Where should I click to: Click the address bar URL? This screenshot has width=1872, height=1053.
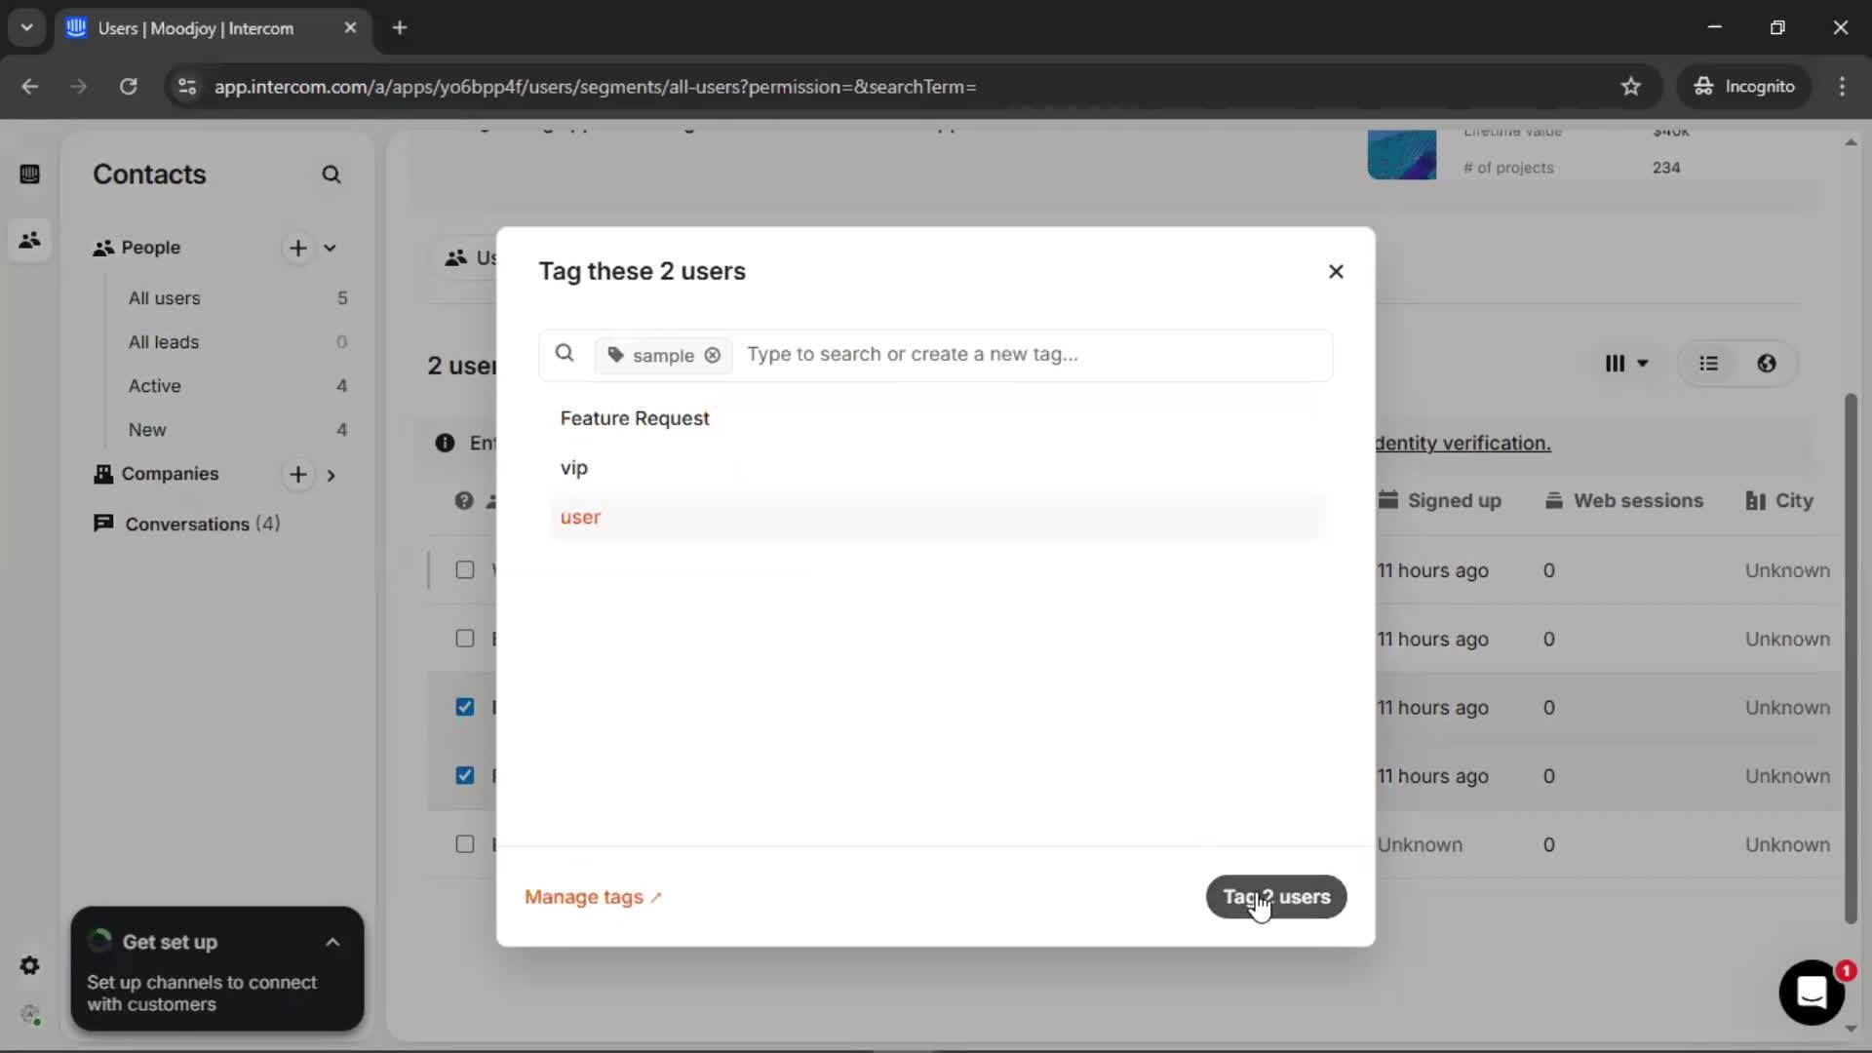[595, 87]
